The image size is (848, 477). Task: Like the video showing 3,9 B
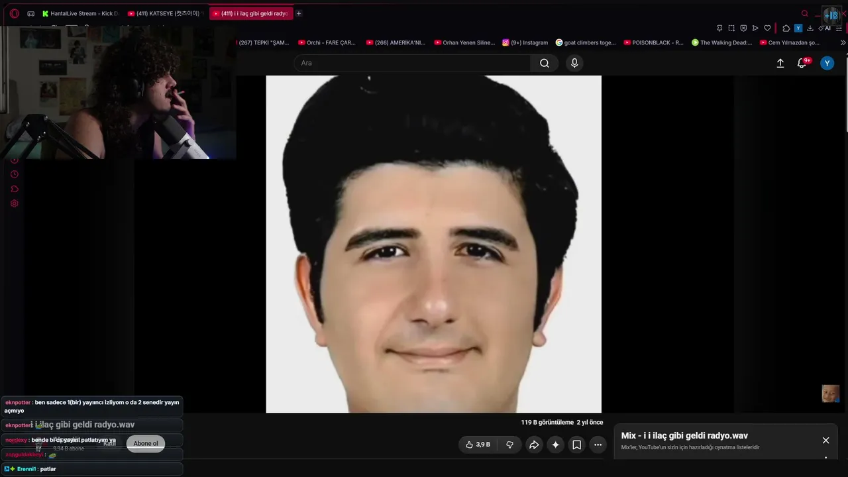pyautogui.click(x=478, y=445)
